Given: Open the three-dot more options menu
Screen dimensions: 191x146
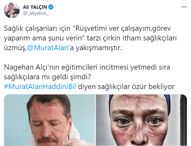Looking at the screenshot, I should coord(184,7).
